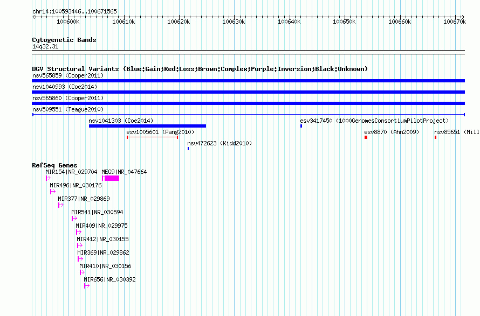Click the nsv85651 red loss marker
480x316 pixels.
(435, 137)
